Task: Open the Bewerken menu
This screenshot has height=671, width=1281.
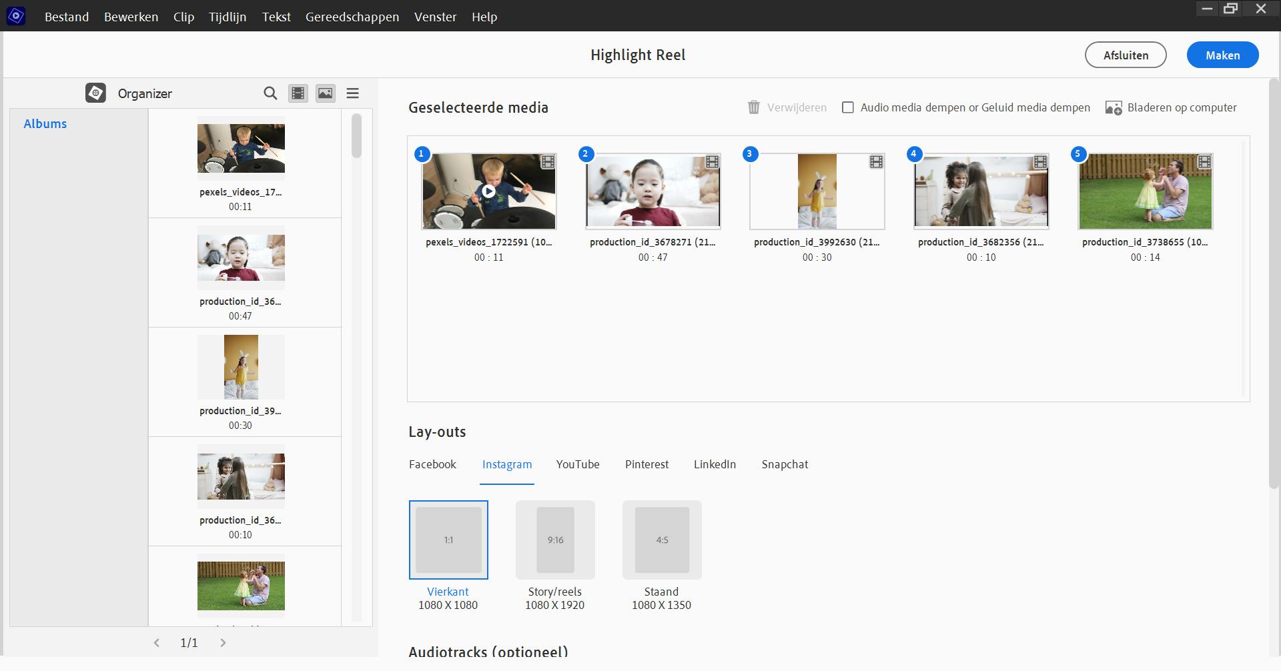Action: [131, 17]
